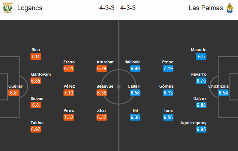The width and height of the screenshot is (238, 151).
Task: Click the Las Palmas club crest icon
Action: tap(229, 8)
